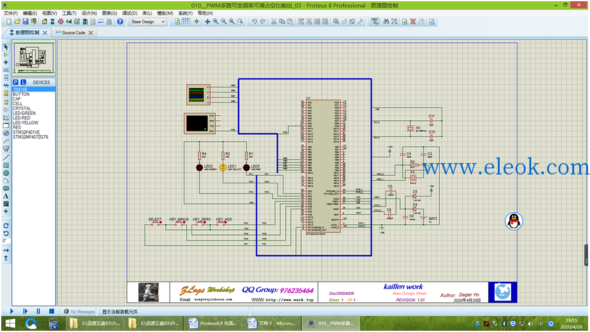Select the 2D box drawing tool

[x=6, y=165]
